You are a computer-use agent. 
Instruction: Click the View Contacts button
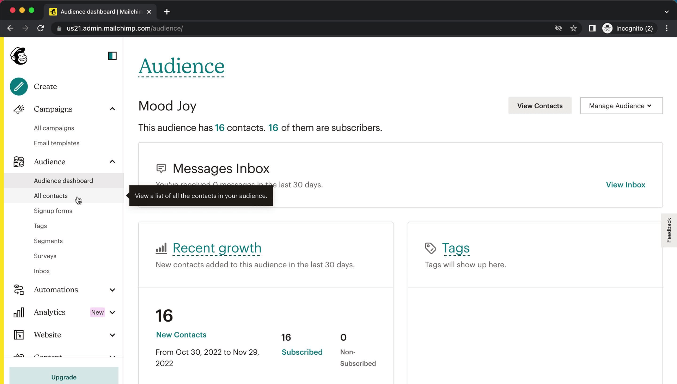(x=539, y=106)
